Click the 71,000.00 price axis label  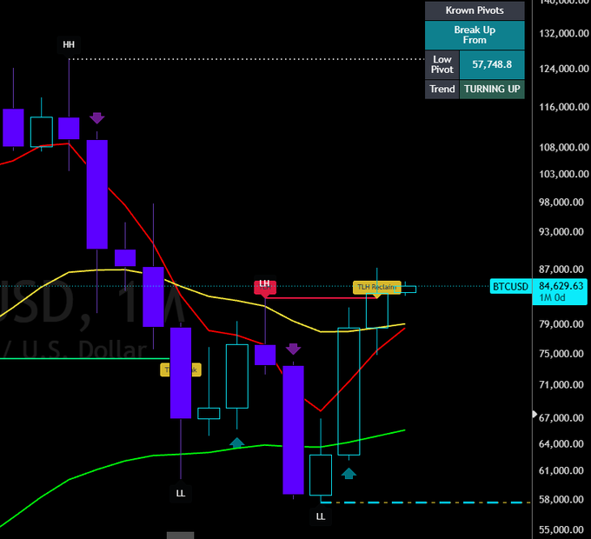click(x=561, y=385)
